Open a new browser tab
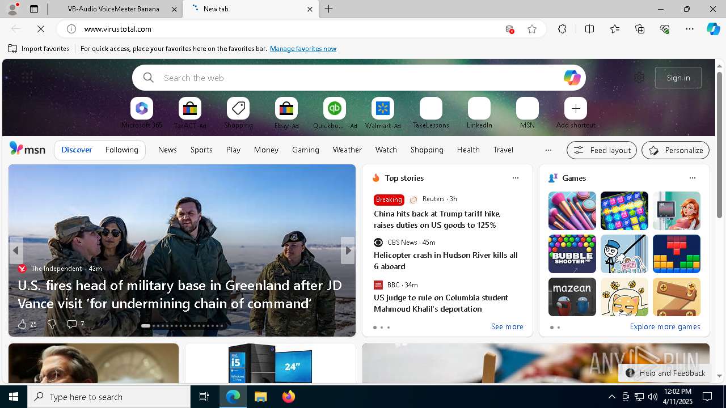Viewport: 726px width, 408px height. pos(329,9)
